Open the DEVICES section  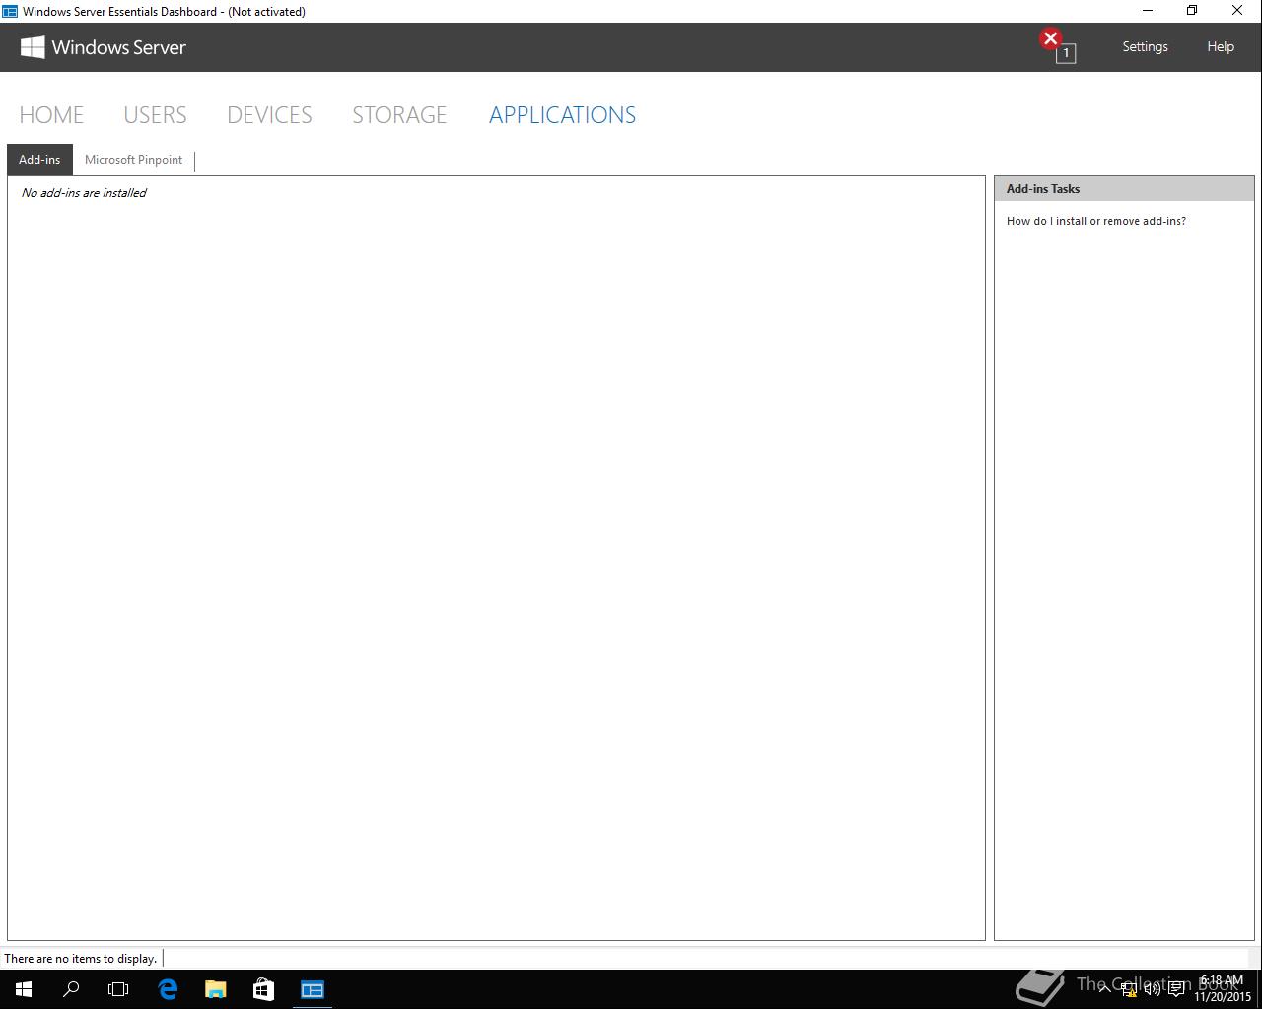(269, 115)
